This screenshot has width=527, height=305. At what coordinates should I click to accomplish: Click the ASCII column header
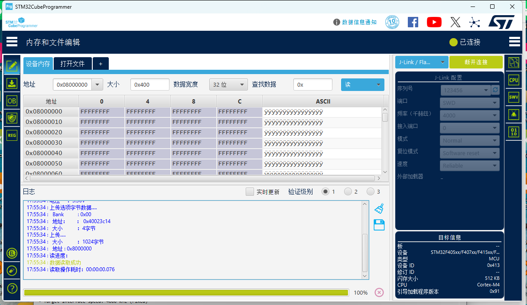point(323,101)
